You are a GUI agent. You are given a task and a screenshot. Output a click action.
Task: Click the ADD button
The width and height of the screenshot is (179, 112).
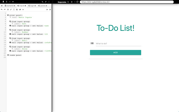pos(116,52)
